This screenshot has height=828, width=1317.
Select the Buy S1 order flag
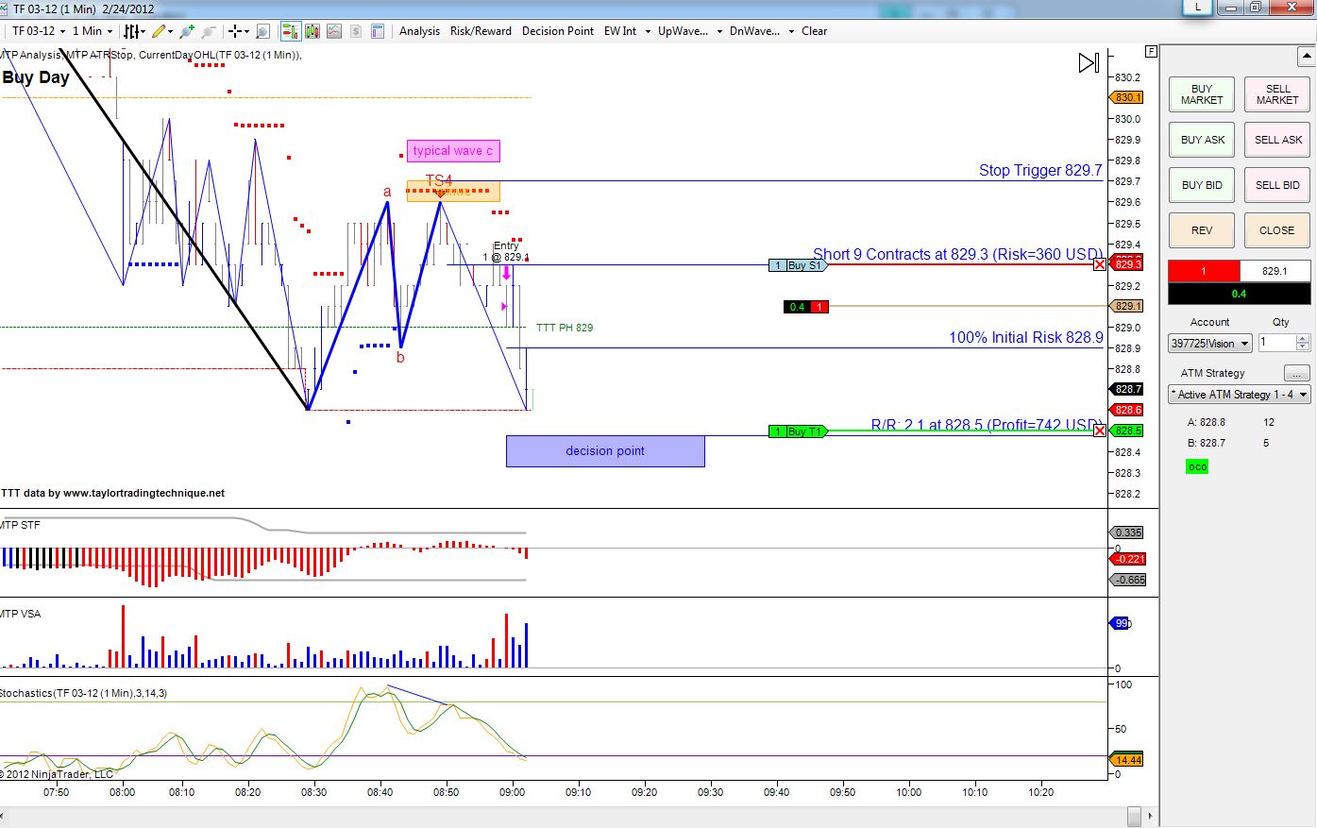click(x=798, y=265)
